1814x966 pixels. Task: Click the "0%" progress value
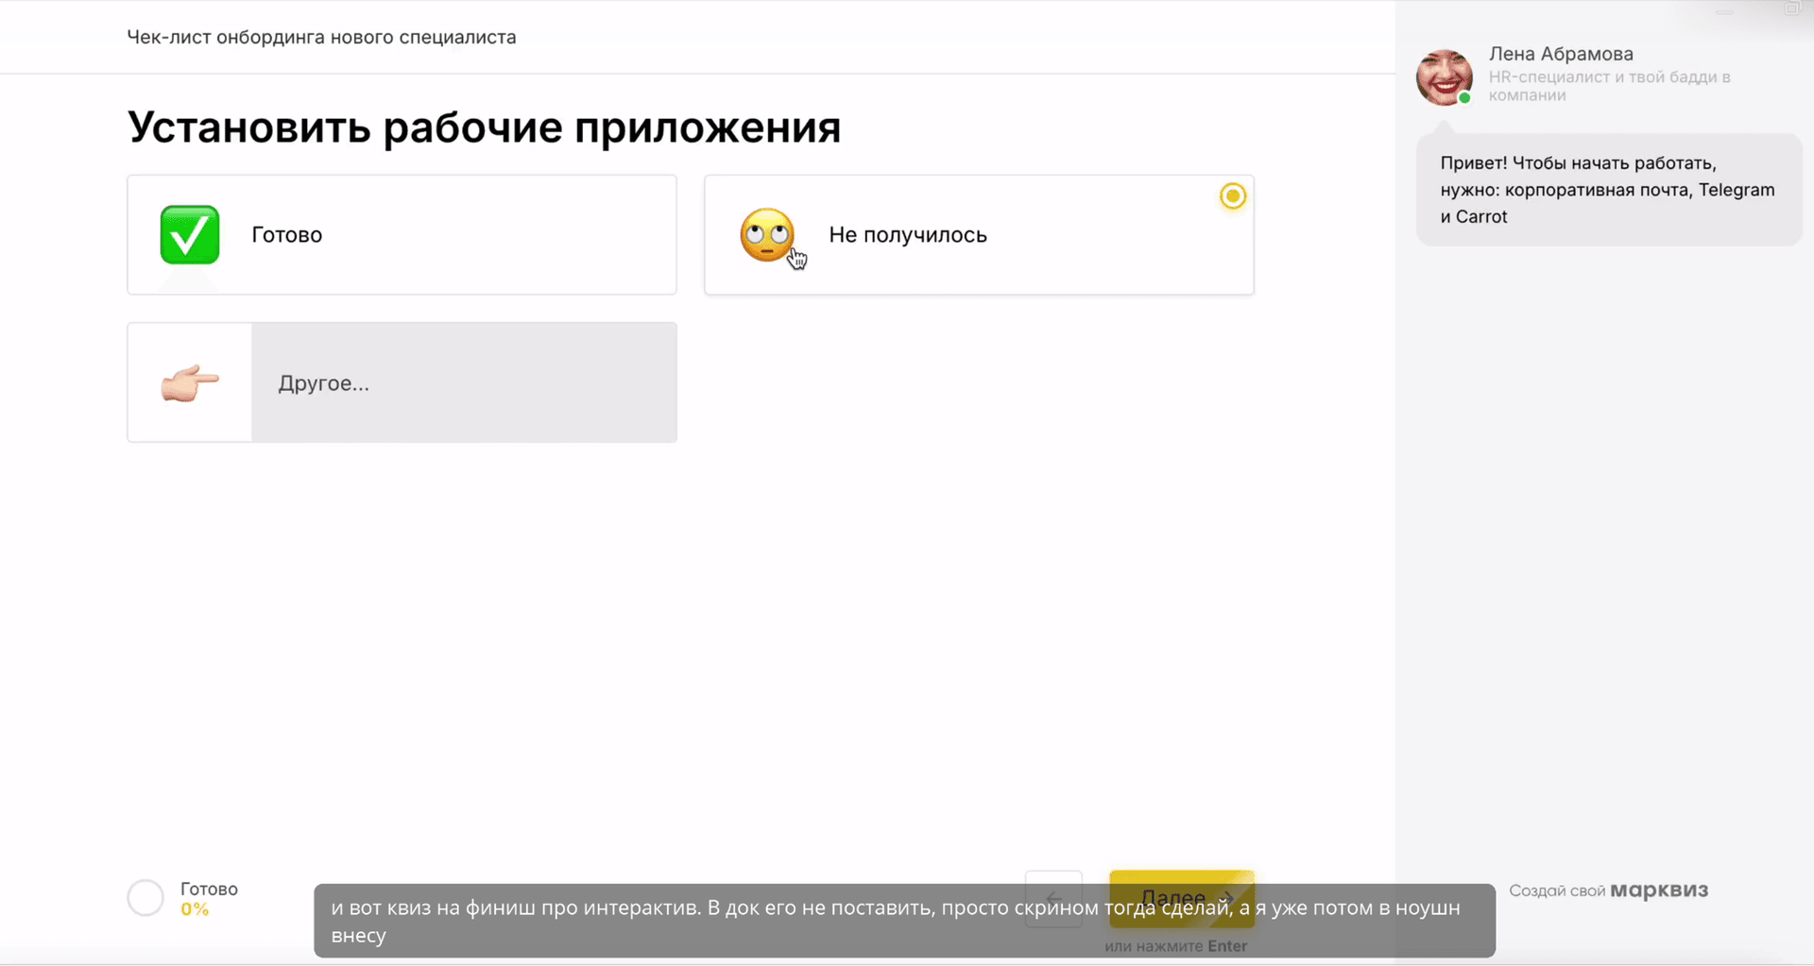(195, 909)
